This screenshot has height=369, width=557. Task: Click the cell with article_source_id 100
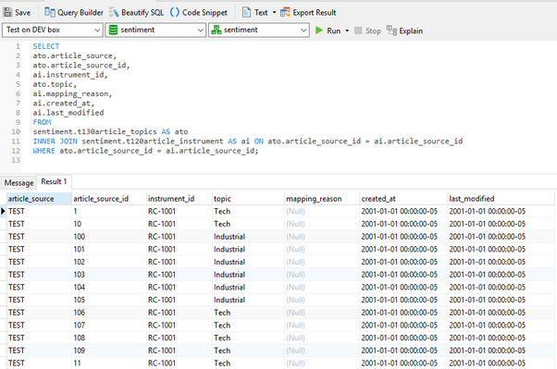109,237
